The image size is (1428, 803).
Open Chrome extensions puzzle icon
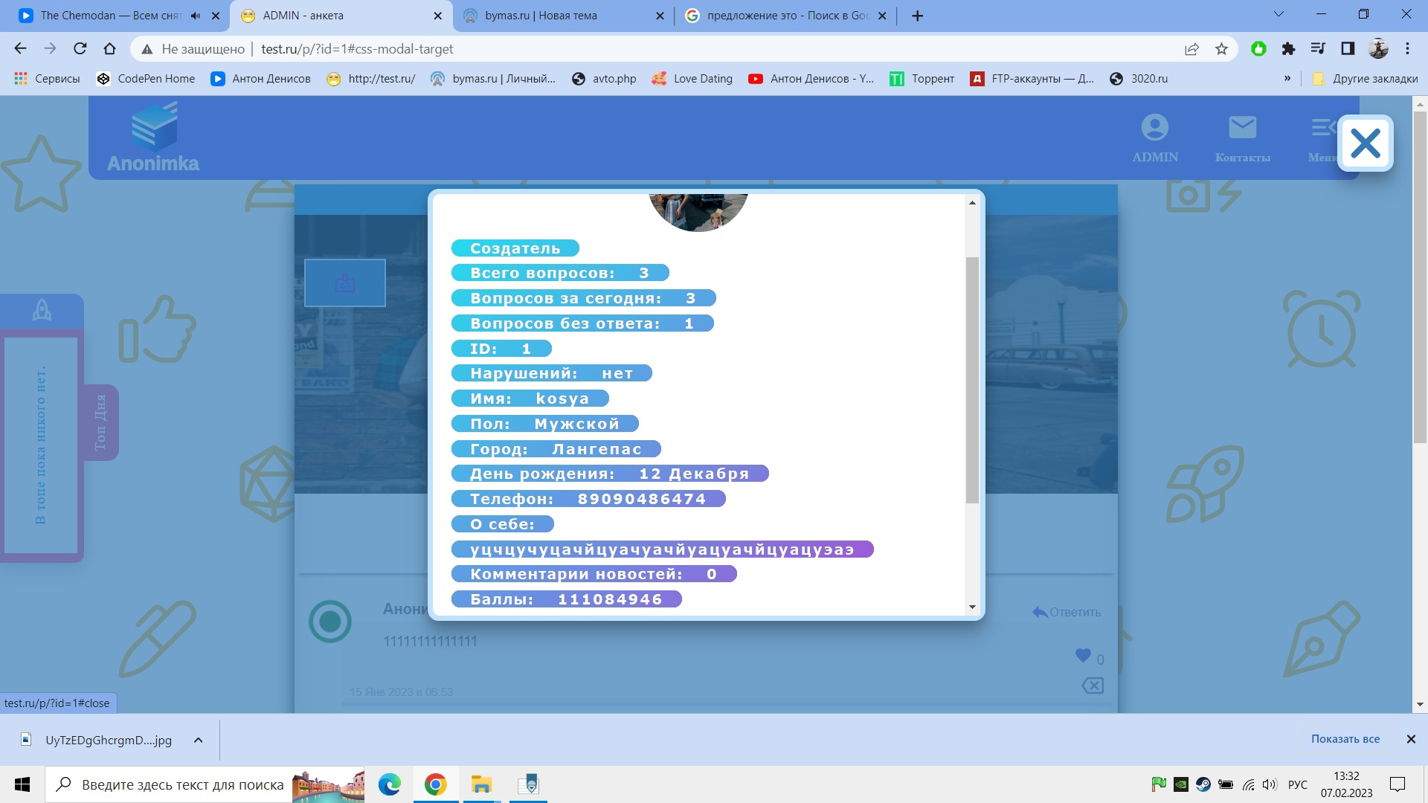tap(1288, 49)
